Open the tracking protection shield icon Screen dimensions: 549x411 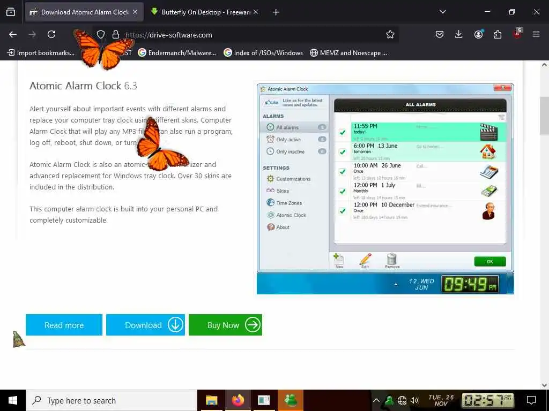(x=101, y=34)
